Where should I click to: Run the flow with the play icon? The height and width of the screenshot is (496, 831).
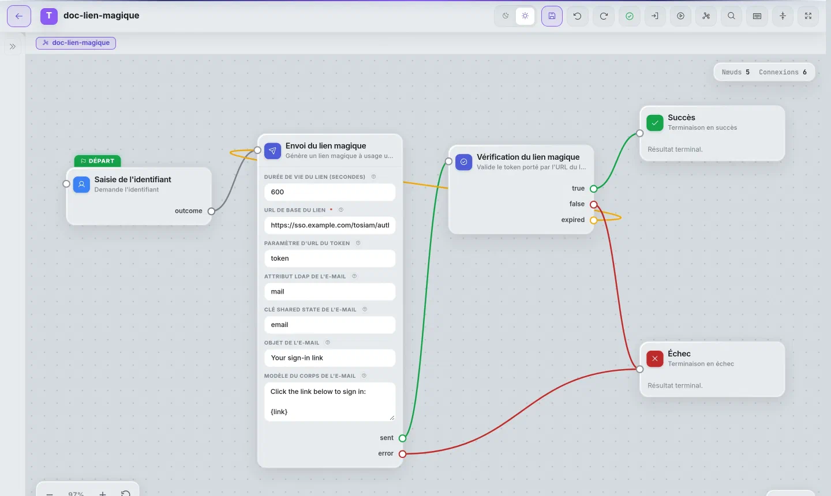[x=681, y=16]
